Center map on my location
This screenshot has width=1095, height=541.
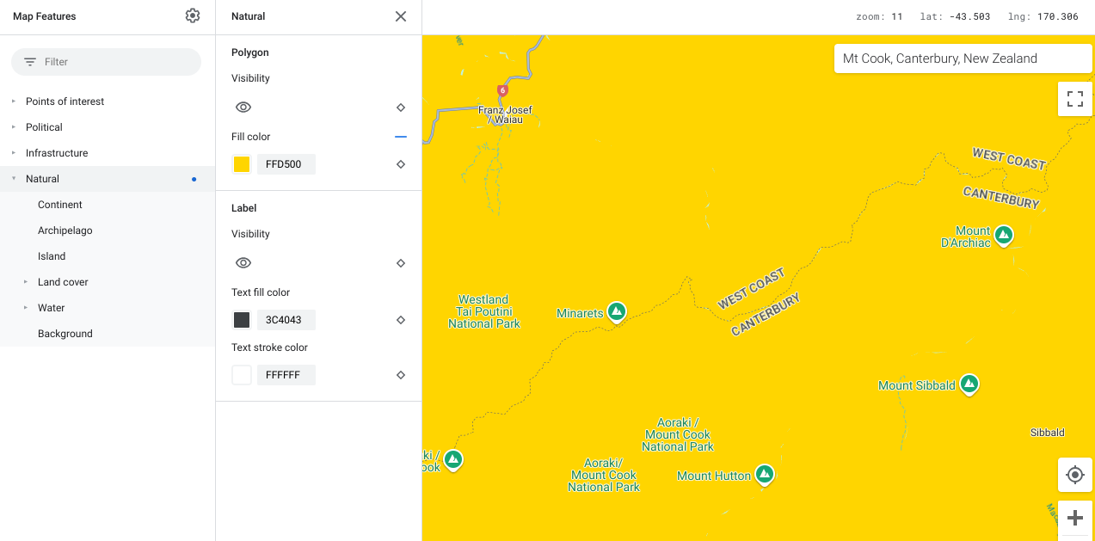click(1075, 475)
